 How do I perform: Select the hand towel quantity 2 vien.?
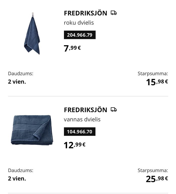pyautogui.click(x=17, y=82)
